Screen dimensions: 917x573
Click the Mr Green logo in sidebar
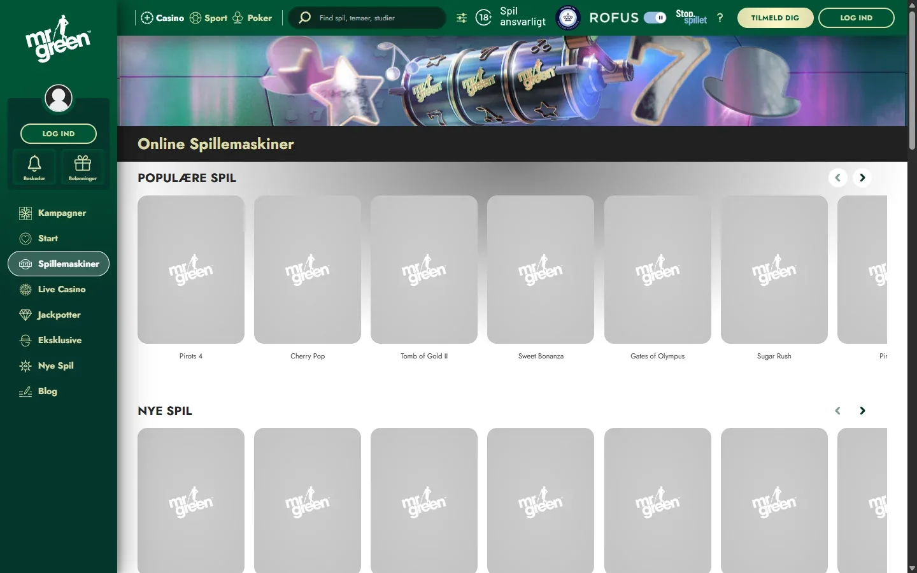58,39
